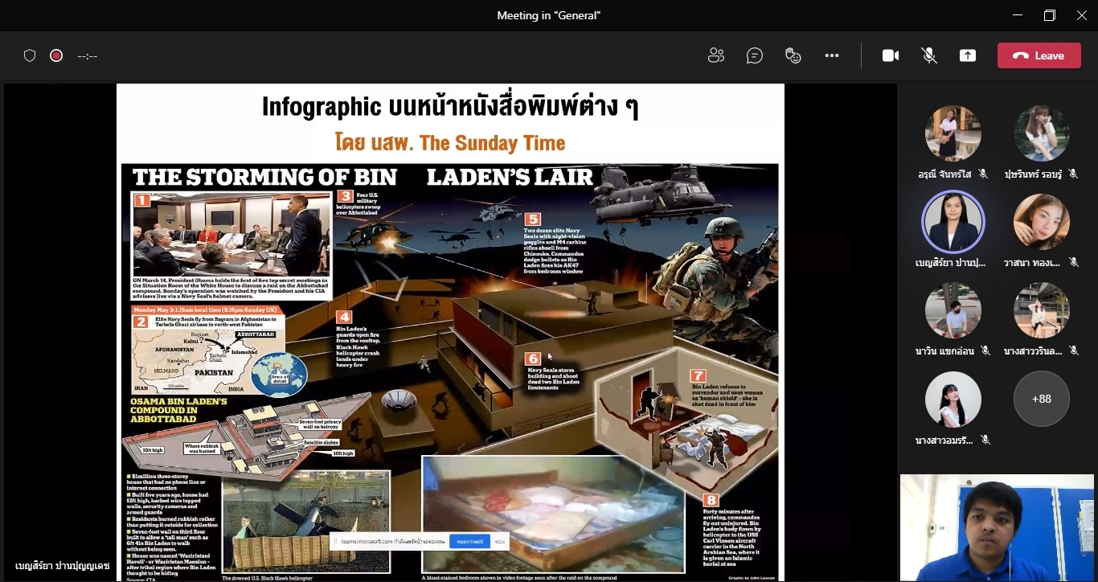Click the name text อรุณี จันทร์ใส
The image size is (1098, 582).
pyautogui.click(x=944, y=174)
